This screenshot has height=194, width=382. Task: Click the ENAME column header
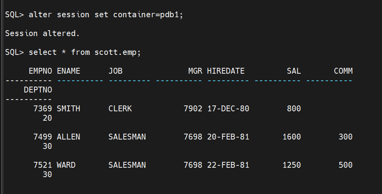pyautogui.click(x=68, y=71)
